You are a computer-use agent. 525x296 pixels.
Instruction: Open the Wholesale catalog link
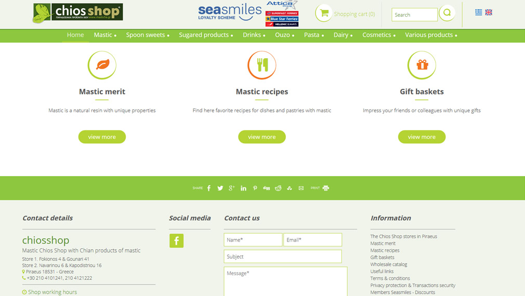pos(388,264)
